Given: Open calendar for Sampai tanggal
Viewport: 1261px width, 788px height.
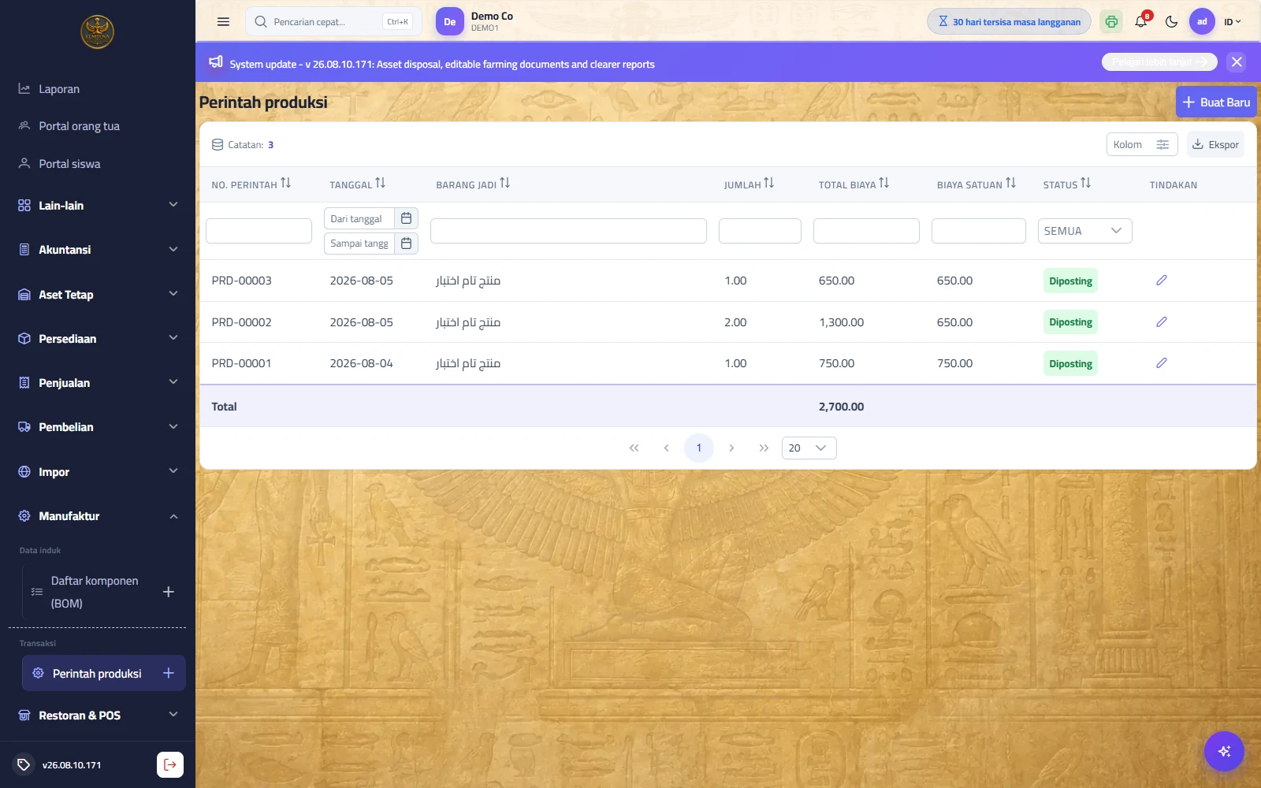Looking at the screenshot, I should [406, 243].
